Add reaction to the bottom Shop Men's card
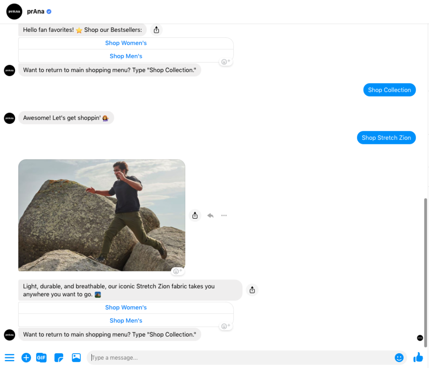This screenshot has height=368, width=429. (x=225, y=326)
